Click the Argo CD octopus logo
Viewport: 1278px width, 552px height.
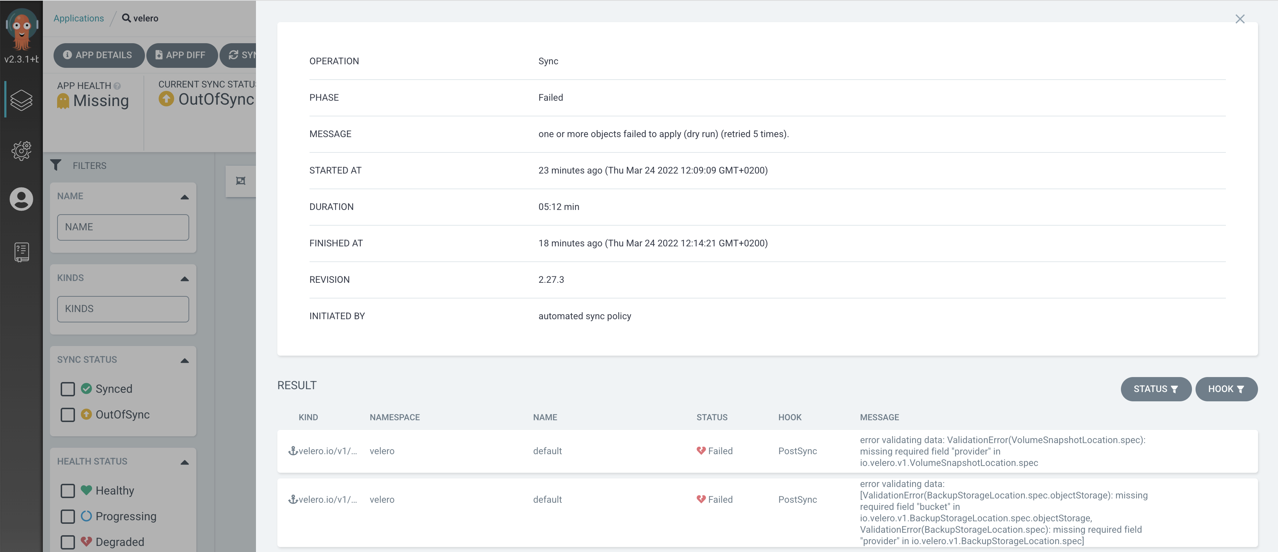pos(21,28)
